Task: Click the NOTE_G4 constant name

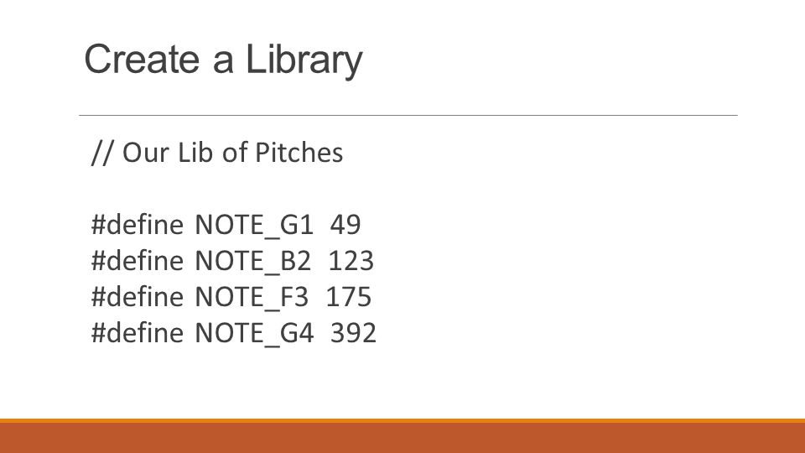Action: tap(254, 333)
